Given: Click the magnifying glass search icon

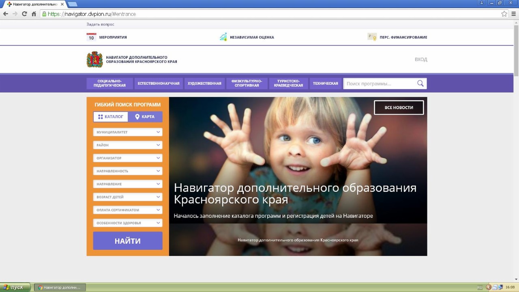Looking at the screenshot, I should click(x=420, y=84).
